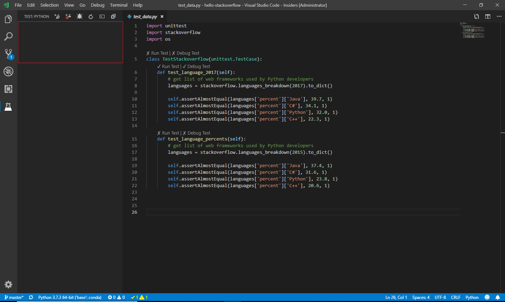Open the Debug menu
505x302 pixels.
tap(97, 5)
